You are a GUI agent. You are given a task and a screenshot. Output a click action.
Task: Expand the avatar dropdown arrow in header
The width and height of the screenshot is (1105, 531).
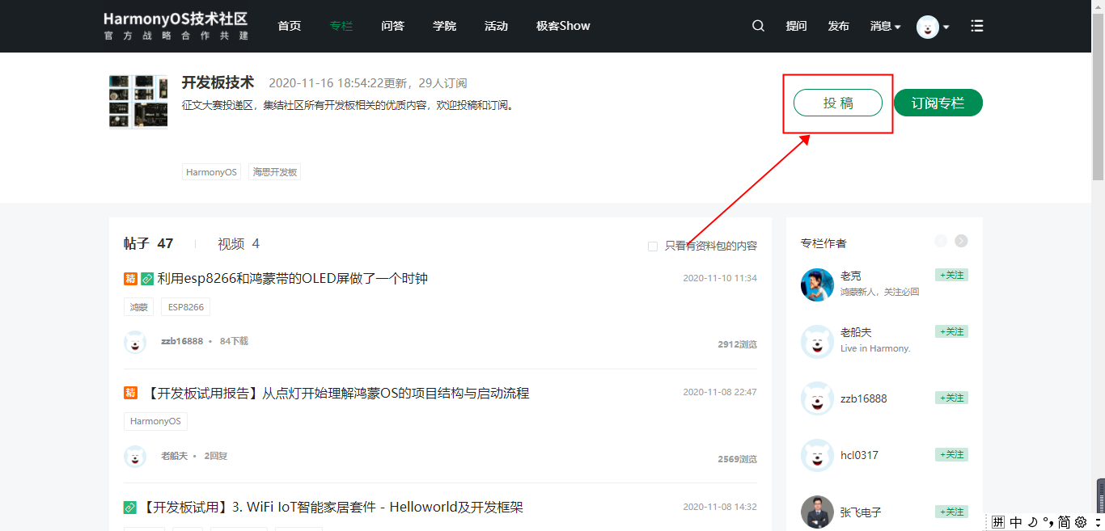coord(946,27)
